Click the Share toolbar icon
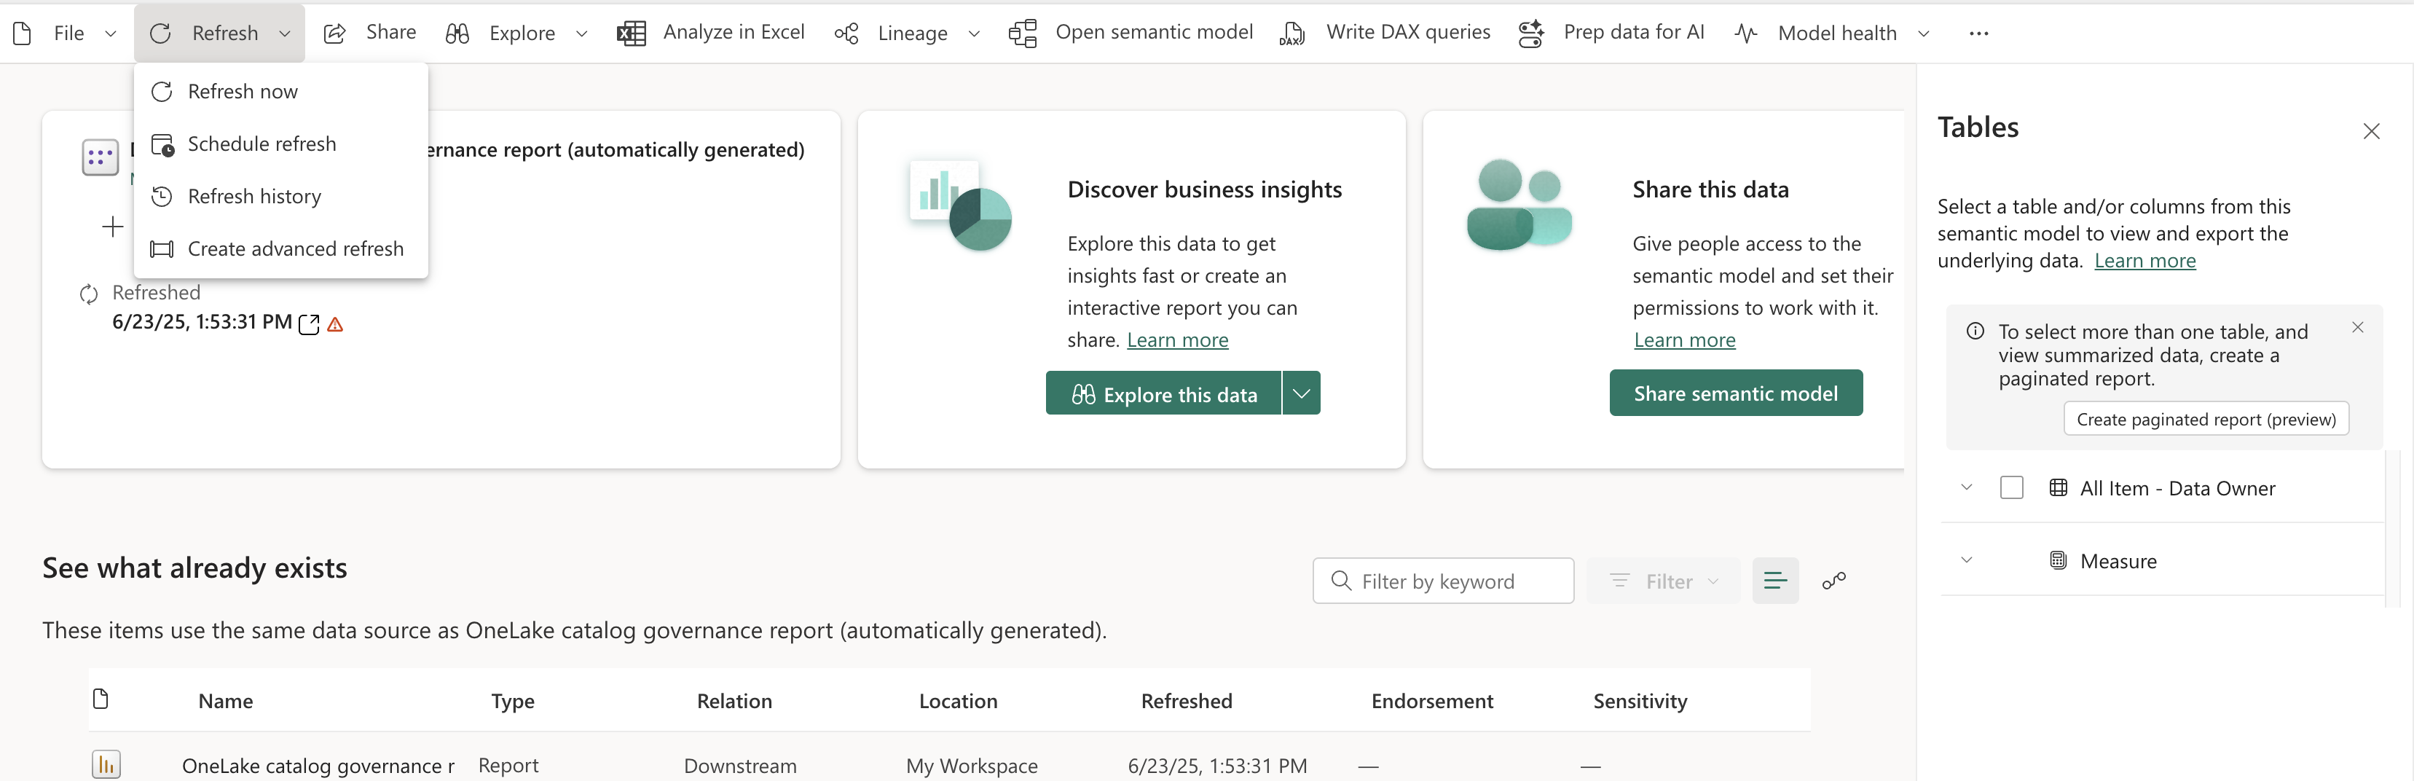This screenshot has width=2414, height=781. (x=334, y=34)
